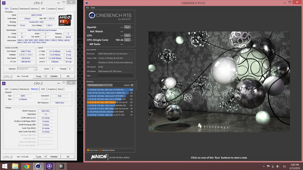The width and height of the screenshot is (303, 170).
Task: Select highlighted ranking row AMD FX-6300 @ 4.30 GHz
Action: point(110,102)
